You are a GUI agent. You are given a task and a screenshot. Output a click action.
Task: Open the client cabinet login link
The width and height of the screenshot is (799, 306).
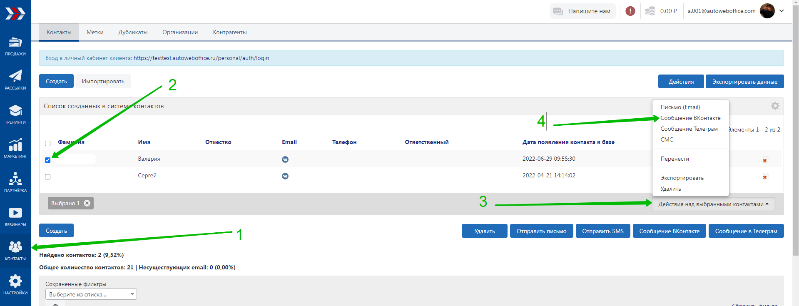[201, 58]
